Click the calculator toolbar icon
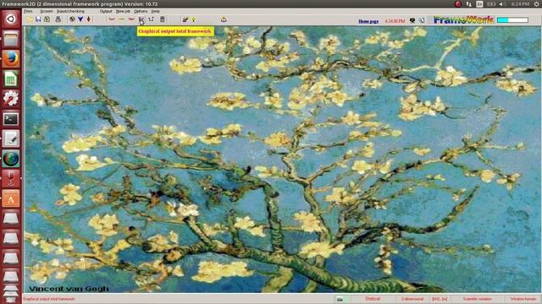Image resolution: width=542 pixels, height=304 pixels. (162, 19)
